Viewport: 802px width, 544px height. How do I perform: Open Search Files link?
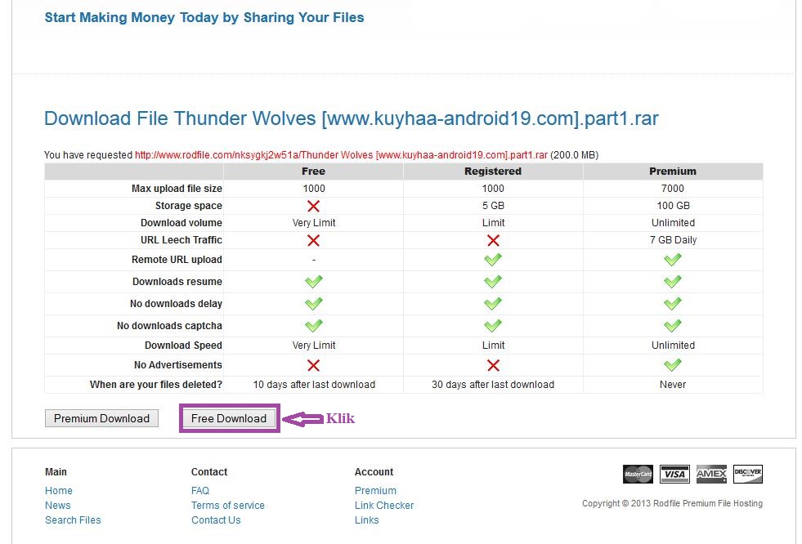(x=73, y=520)
